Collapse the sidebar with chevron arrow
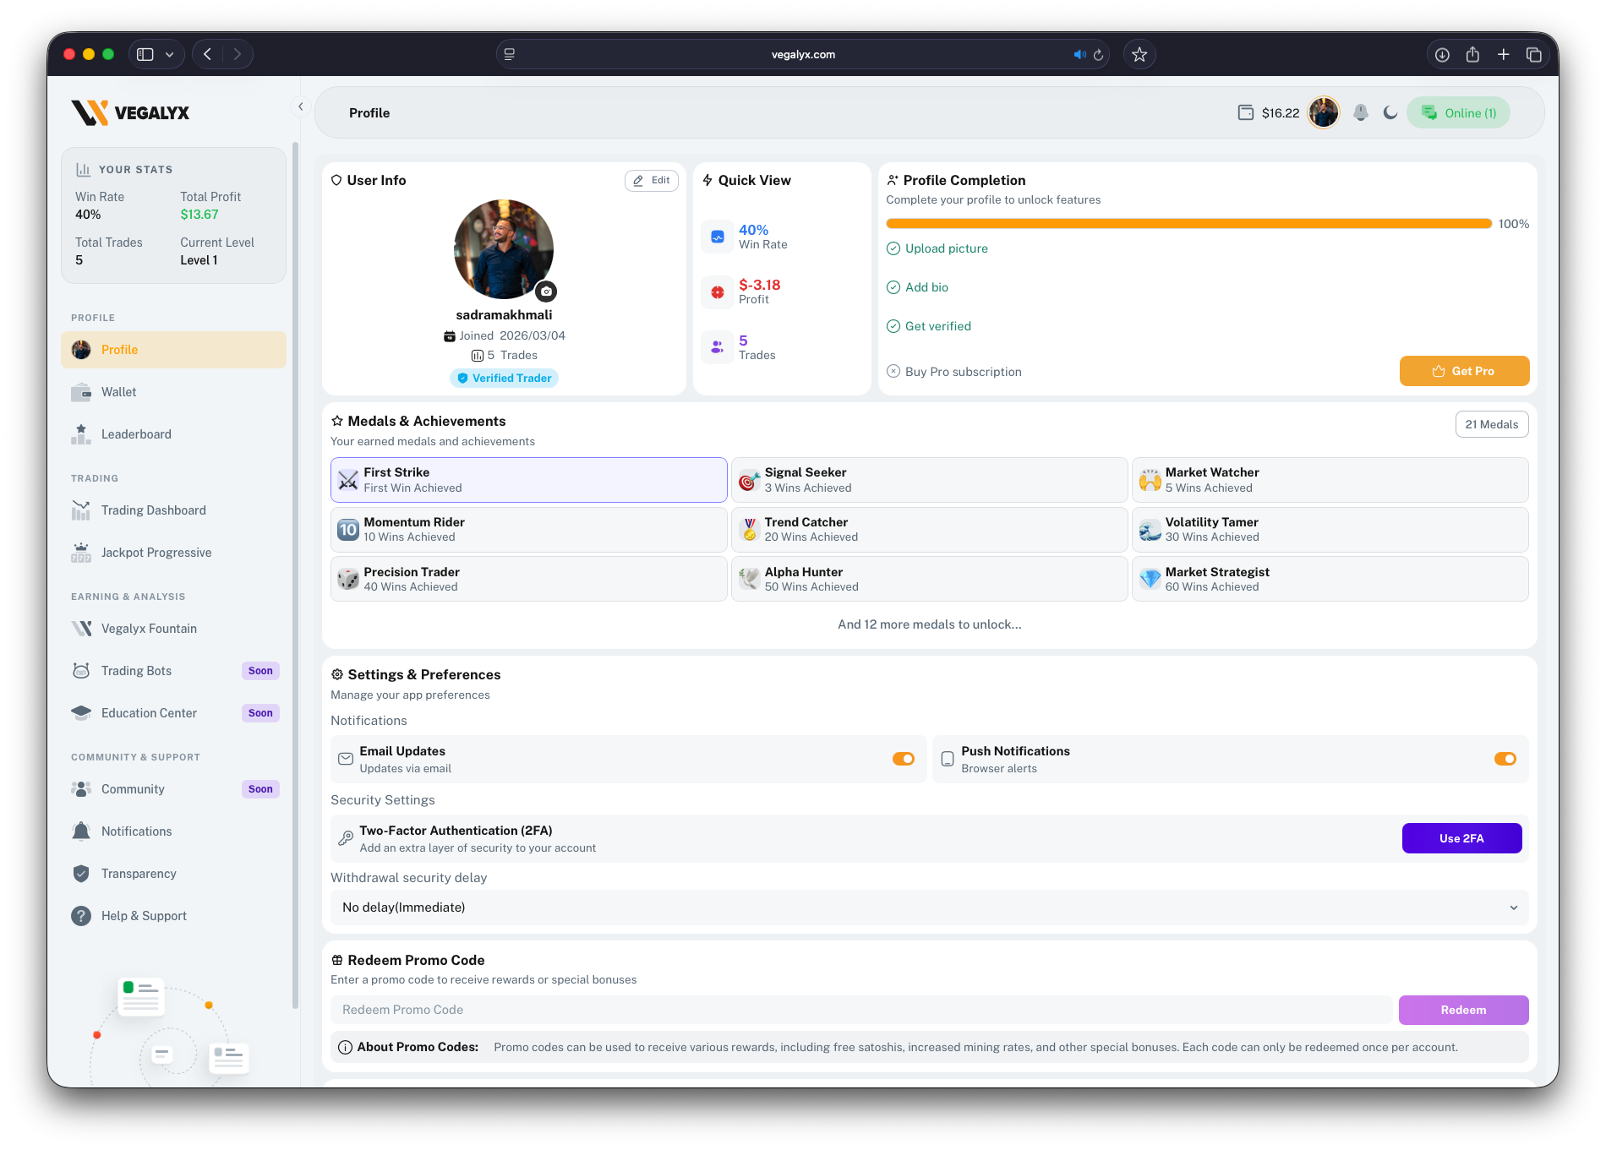1606x1150 pixels. 300,106
